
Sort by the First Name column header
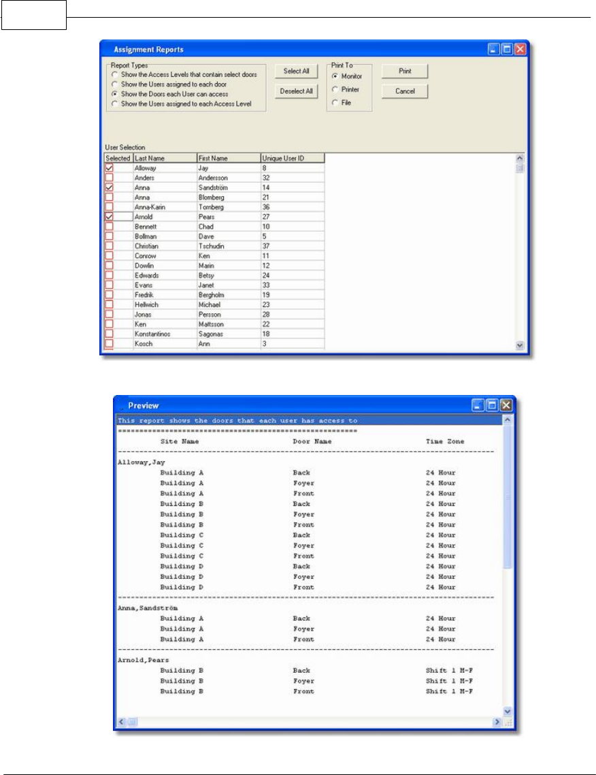[229, 158]
